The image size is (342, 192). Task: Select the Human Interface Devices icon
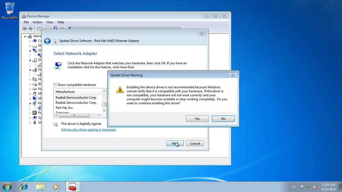34,79
